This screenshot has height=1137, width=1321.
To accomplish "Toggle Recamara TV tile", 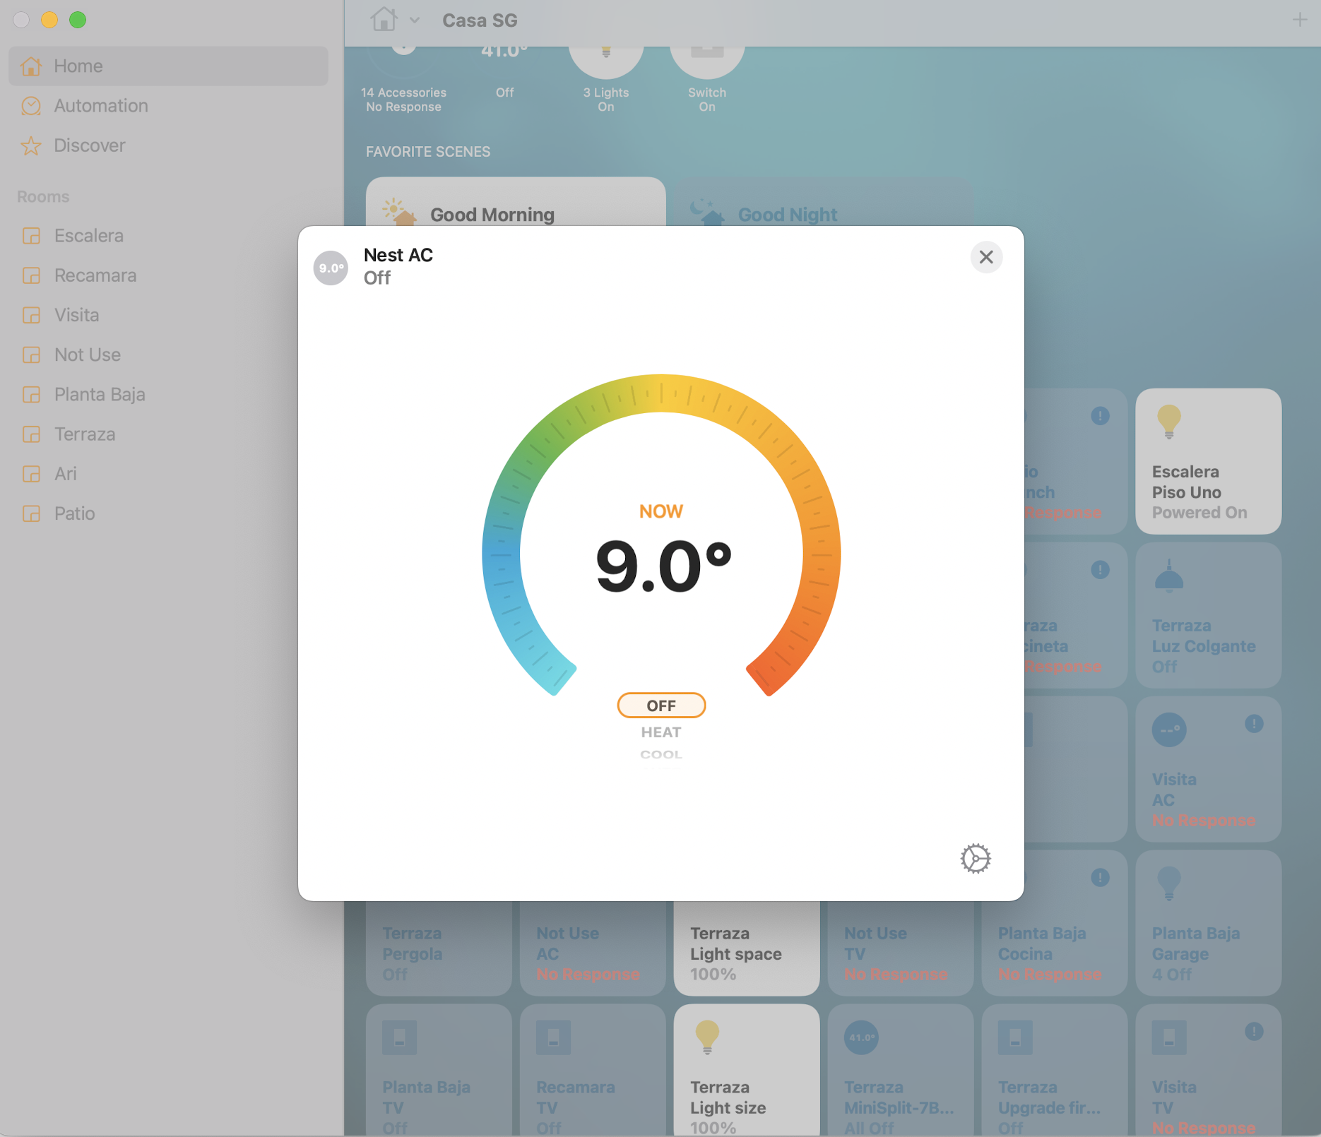I will pos(593,1070).
